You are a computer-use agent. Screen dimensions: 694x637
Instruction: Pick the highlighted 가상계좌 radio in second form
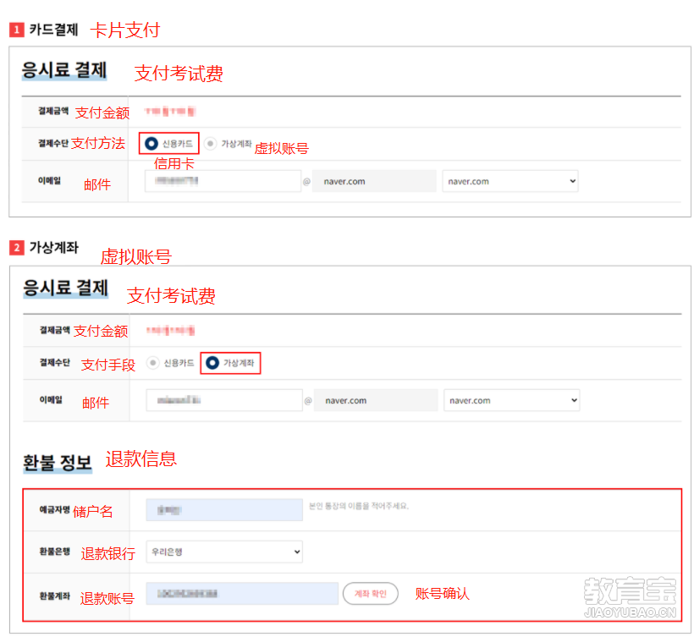212,363
